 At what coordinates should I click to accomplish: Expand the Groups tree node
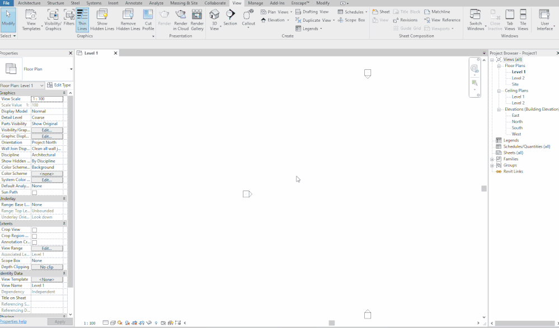pyautogui.click(x=492, y=165)
